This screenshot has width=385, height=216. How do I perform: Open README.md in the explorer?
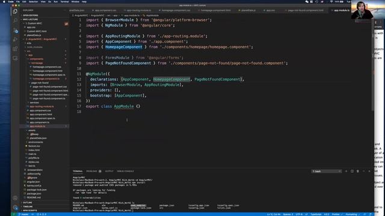[34, 197]
